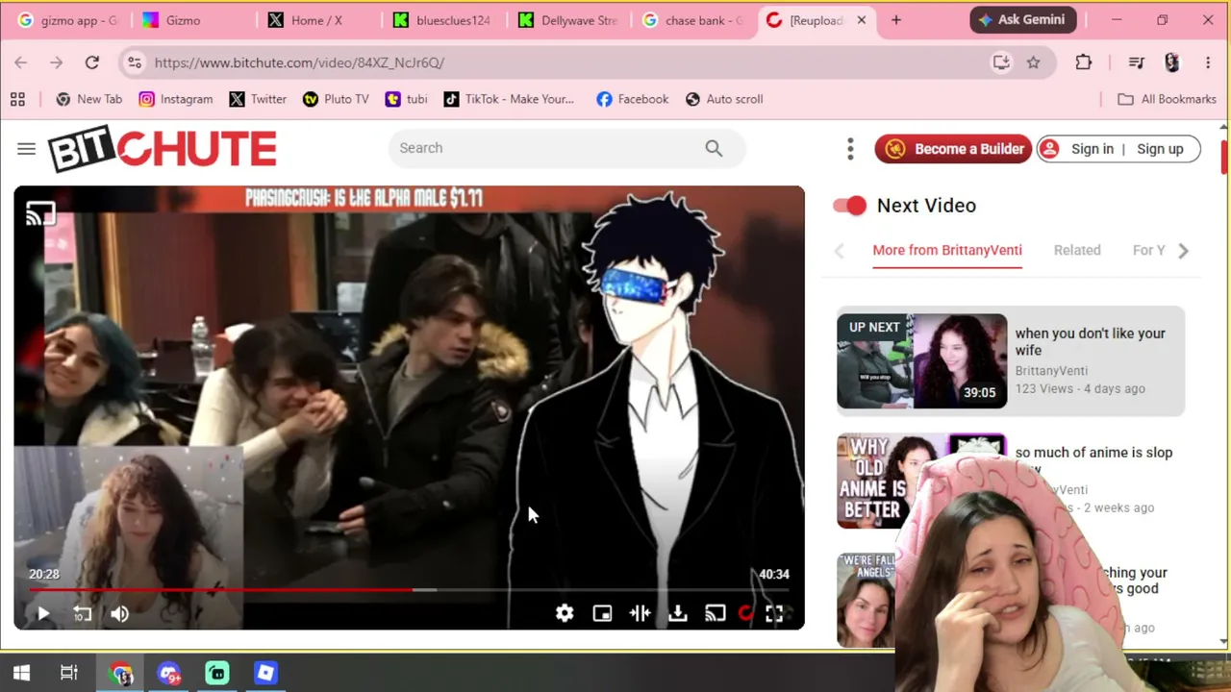Open Task View on taskbar
Viewport: 1231px width, 692px height.
[x=69, y=673]
